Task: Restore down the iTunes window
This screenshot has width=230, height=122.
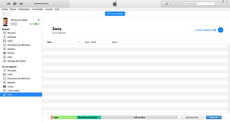Action: [x=223, y=2]
